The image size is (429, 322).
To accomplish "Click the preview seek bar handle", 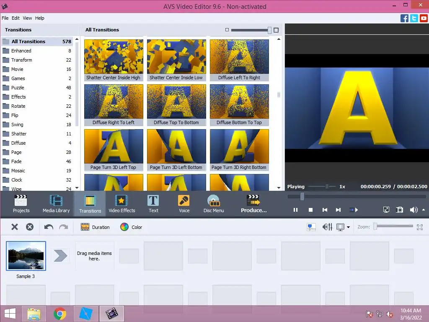I will click(x=302, y=196).
